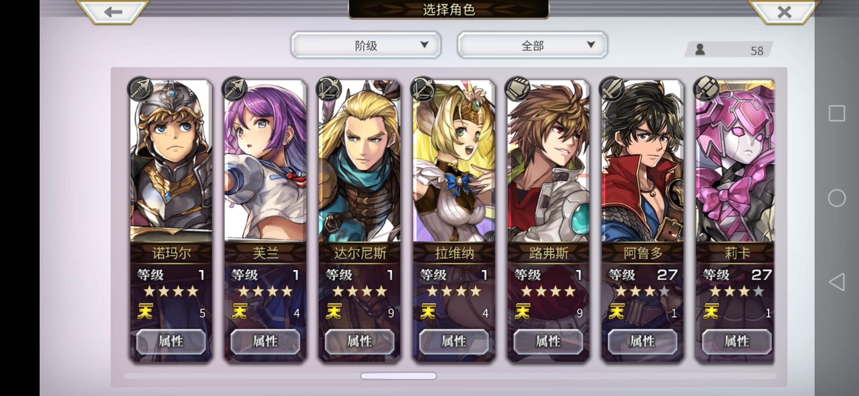This screenshot has width=859, height=396.
Task: Go back using the arrow button
Action: coord(113,12)
